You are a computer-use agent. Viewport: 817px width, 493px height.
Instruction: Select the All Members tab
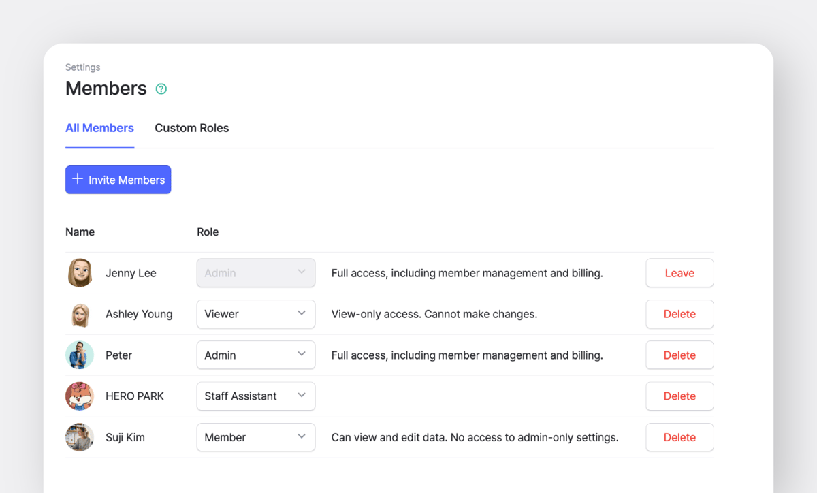coord(99,128)
